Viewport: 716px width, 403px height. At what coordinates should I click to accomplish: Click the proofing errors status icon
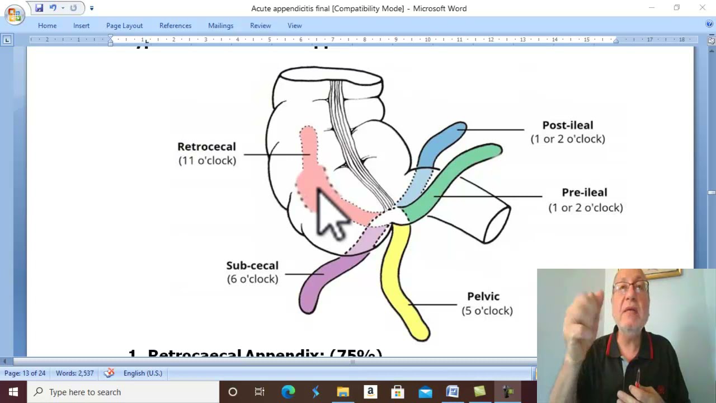point(110,373)
